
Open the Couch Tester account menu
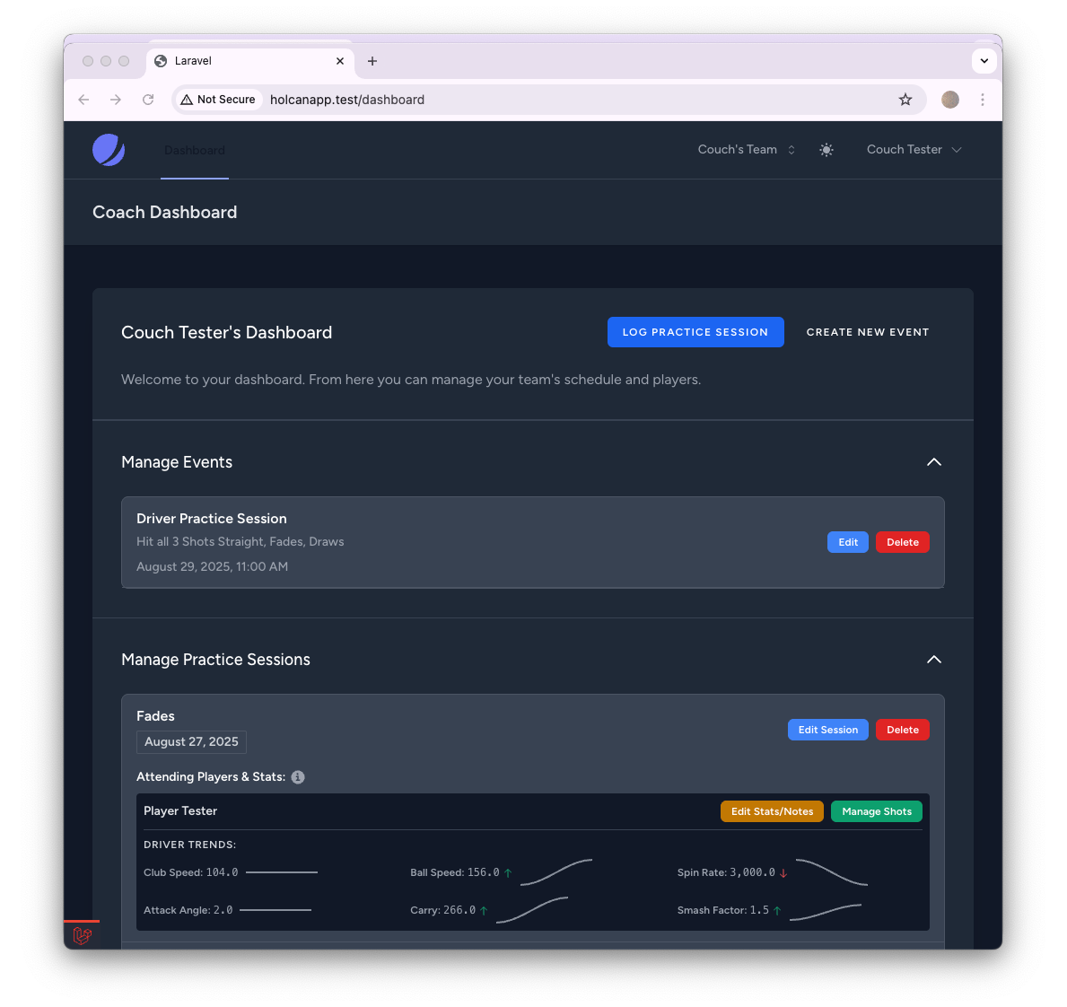(x=914, y=150)
